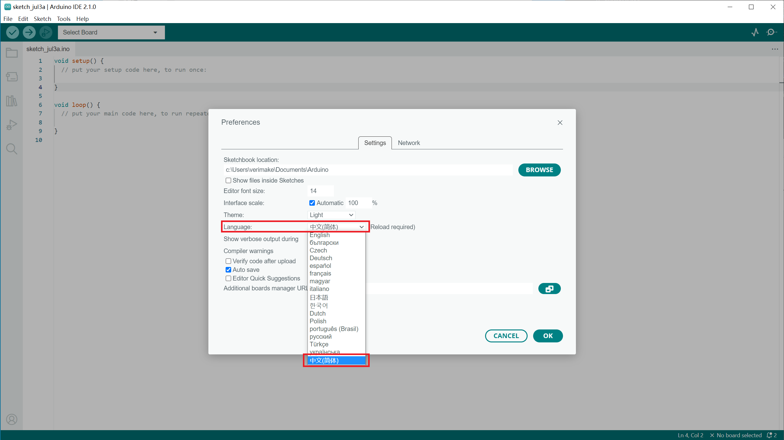Open the Serial Monitor icon
The image size is (784, 440).
771,32
